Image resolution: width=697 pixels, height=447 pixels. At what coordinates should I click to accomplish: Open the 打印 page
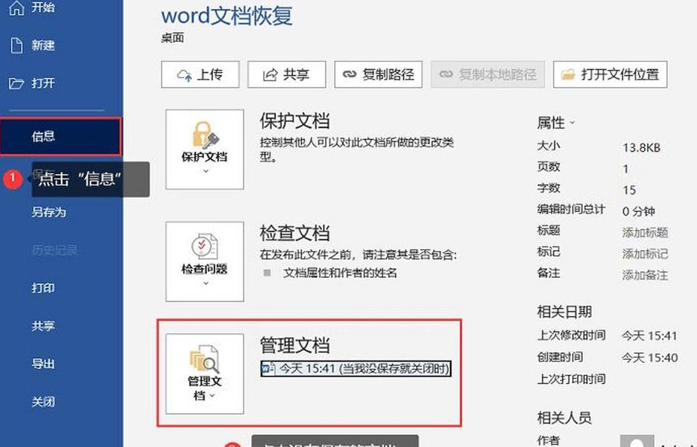click(43, 288)
